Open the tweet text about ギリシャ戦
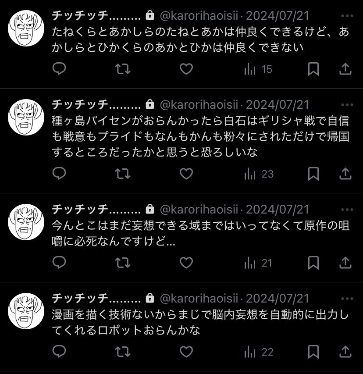363x374 pixels. point(200,136)
